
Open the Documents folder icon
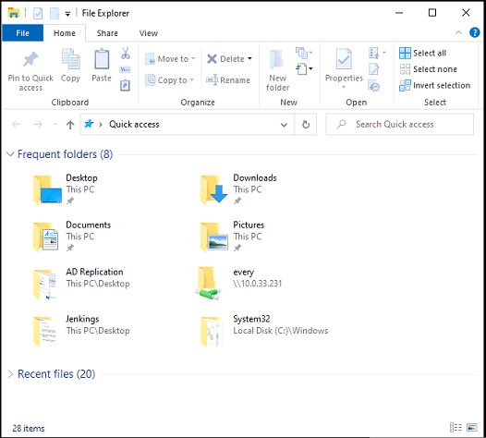[46, 237]
